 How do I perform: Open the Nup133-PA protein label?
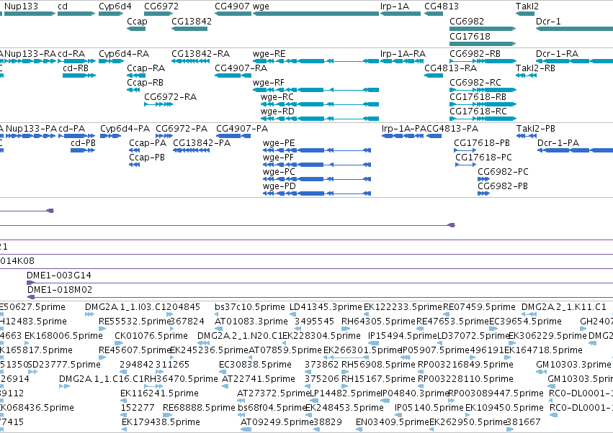pos(31,129)
